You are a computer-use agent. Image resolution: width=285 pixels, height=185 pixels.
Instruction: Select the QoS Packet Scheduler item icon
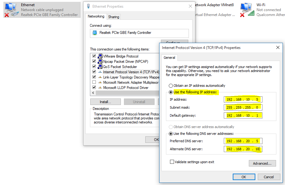[100, 67]
